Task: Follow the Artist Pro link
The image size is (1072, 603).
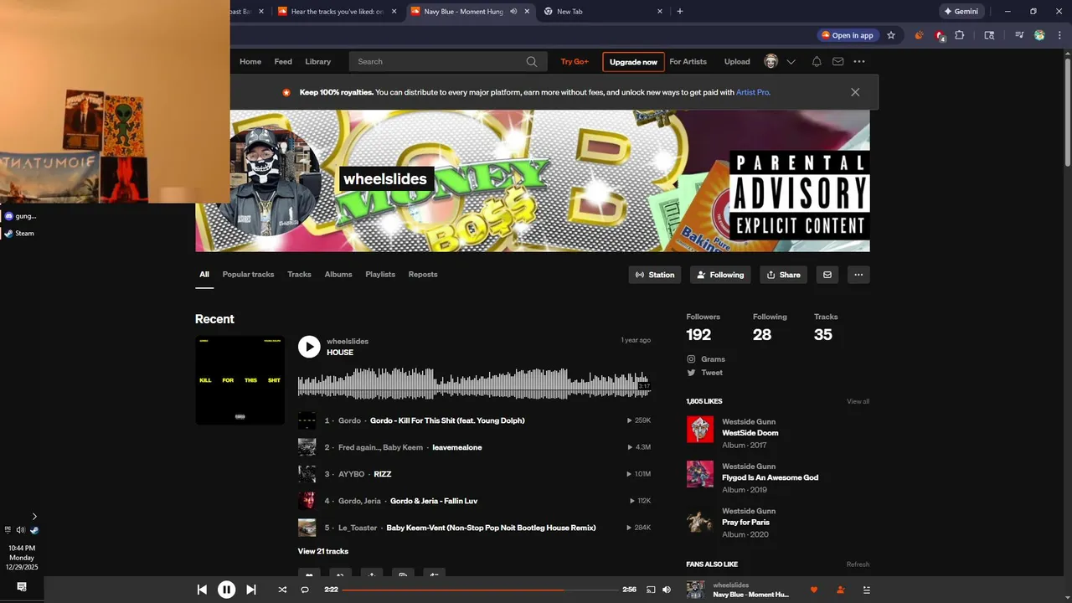Action: click(752, 92)
